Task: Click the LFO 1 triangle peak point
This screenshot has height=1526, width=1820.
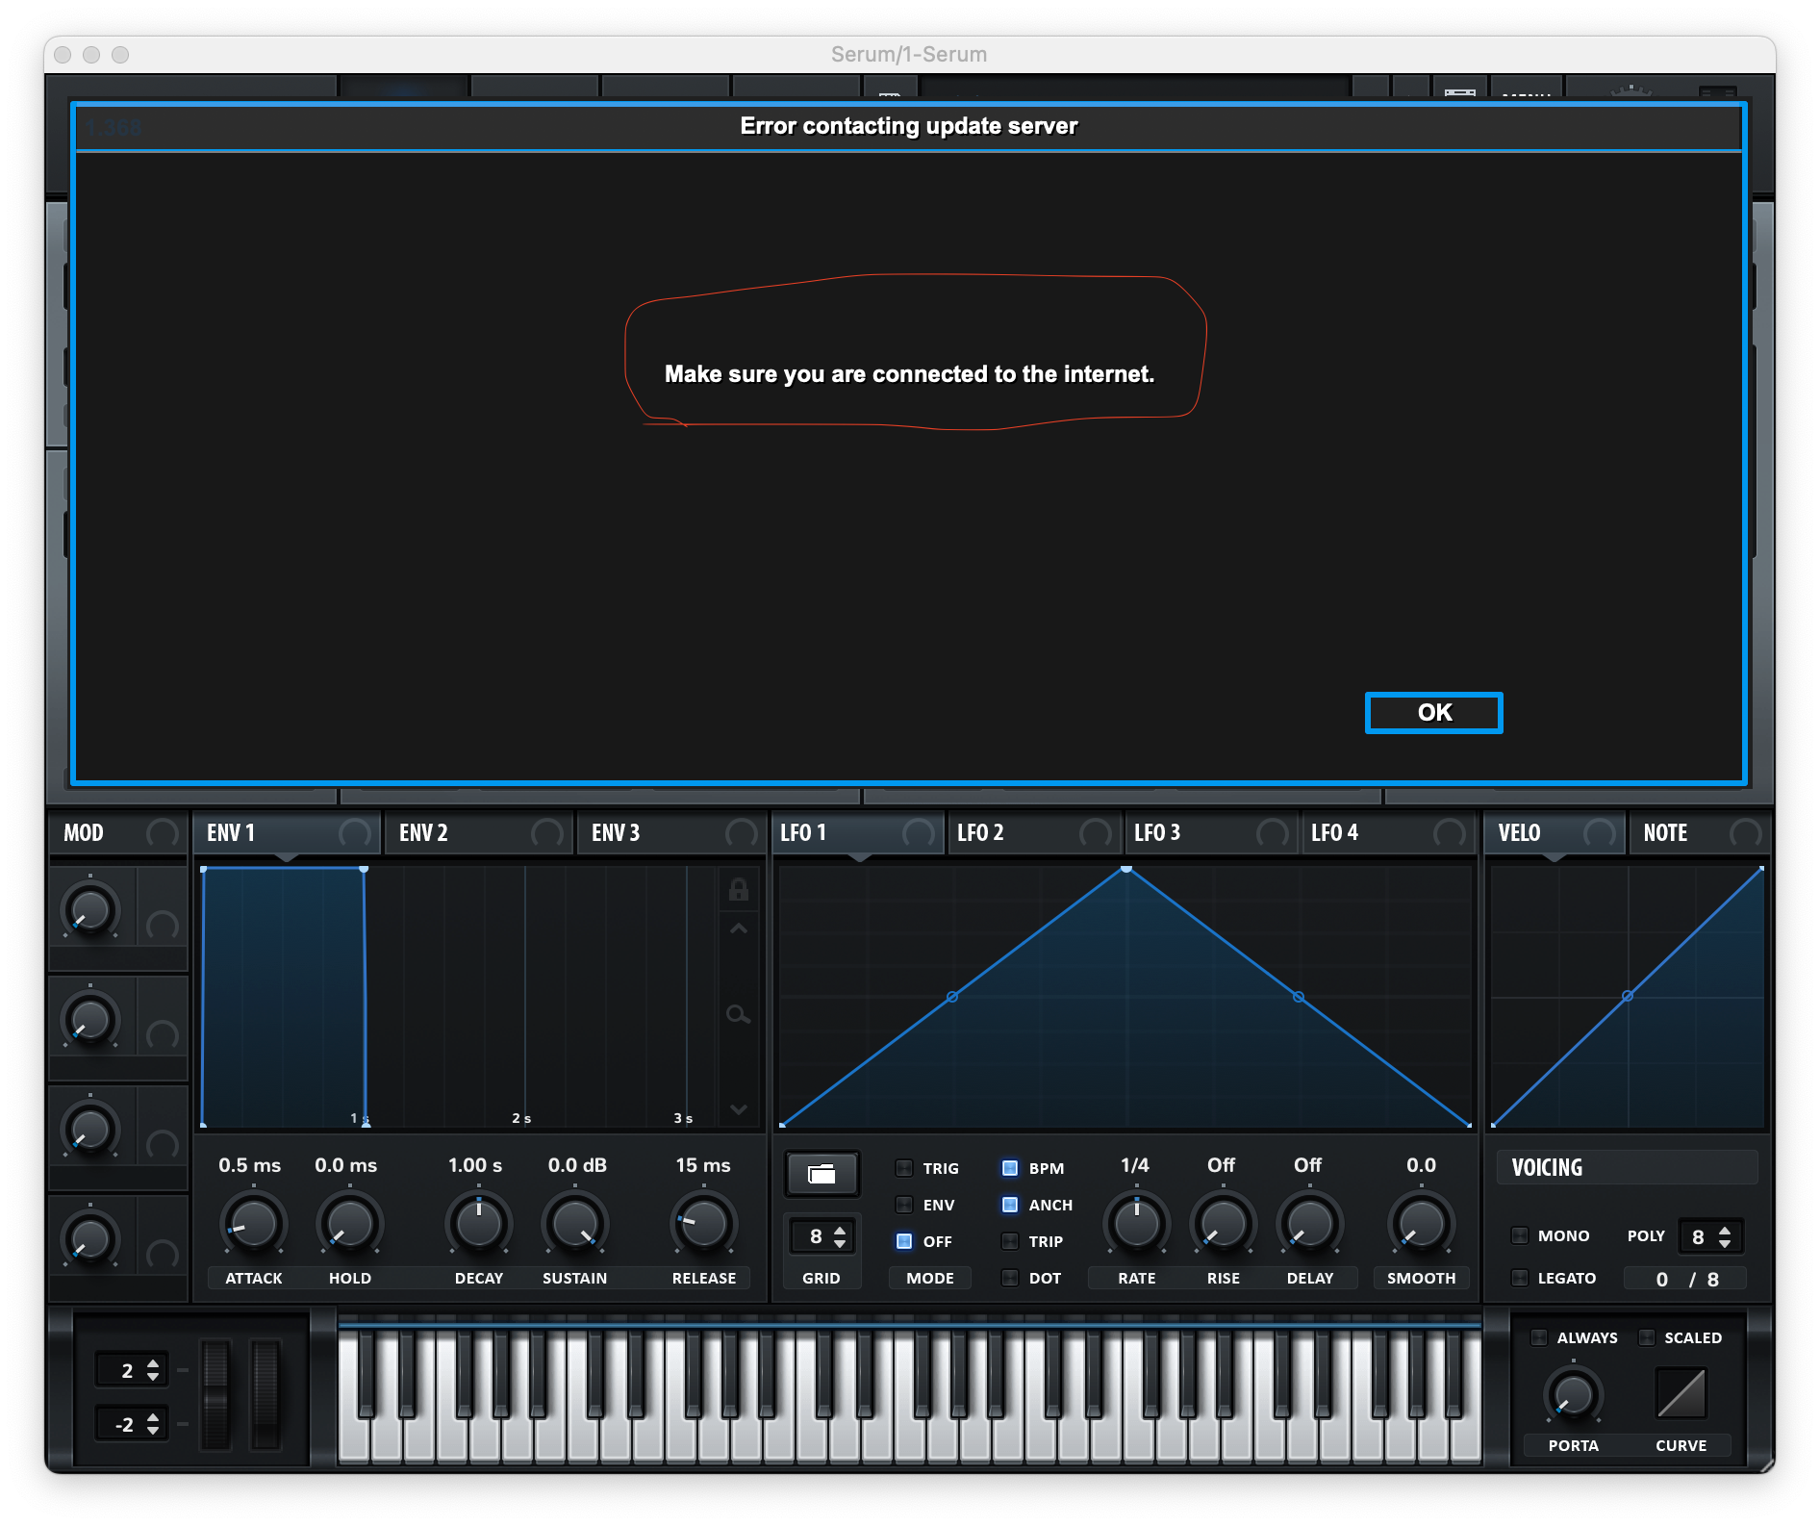Action: (1126, 869)
